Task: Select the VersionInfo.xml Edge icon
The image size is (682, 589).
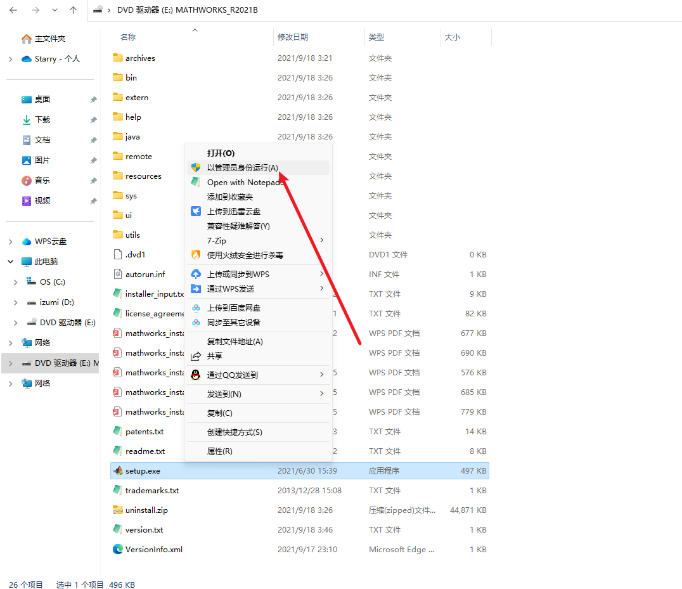Action: [x=117, y=549]
